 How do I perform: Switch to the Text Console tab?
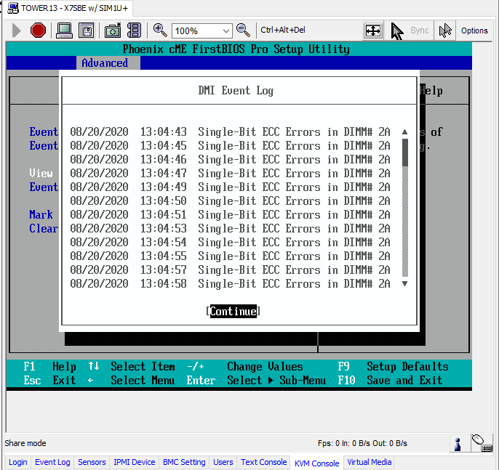pos(263,462)
